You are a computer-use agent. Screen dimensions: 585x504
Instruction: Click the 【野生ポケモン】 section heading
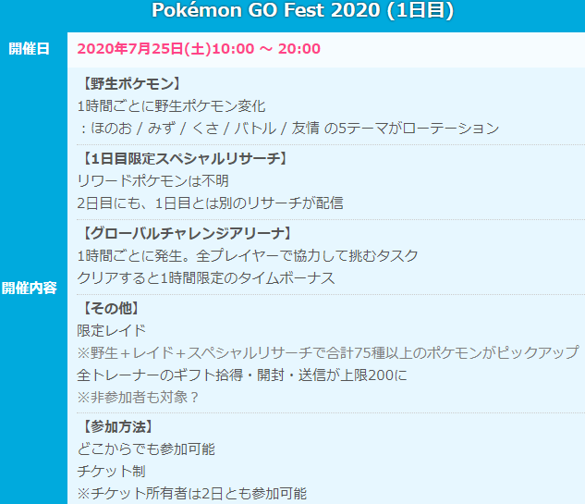pos(129,83)
